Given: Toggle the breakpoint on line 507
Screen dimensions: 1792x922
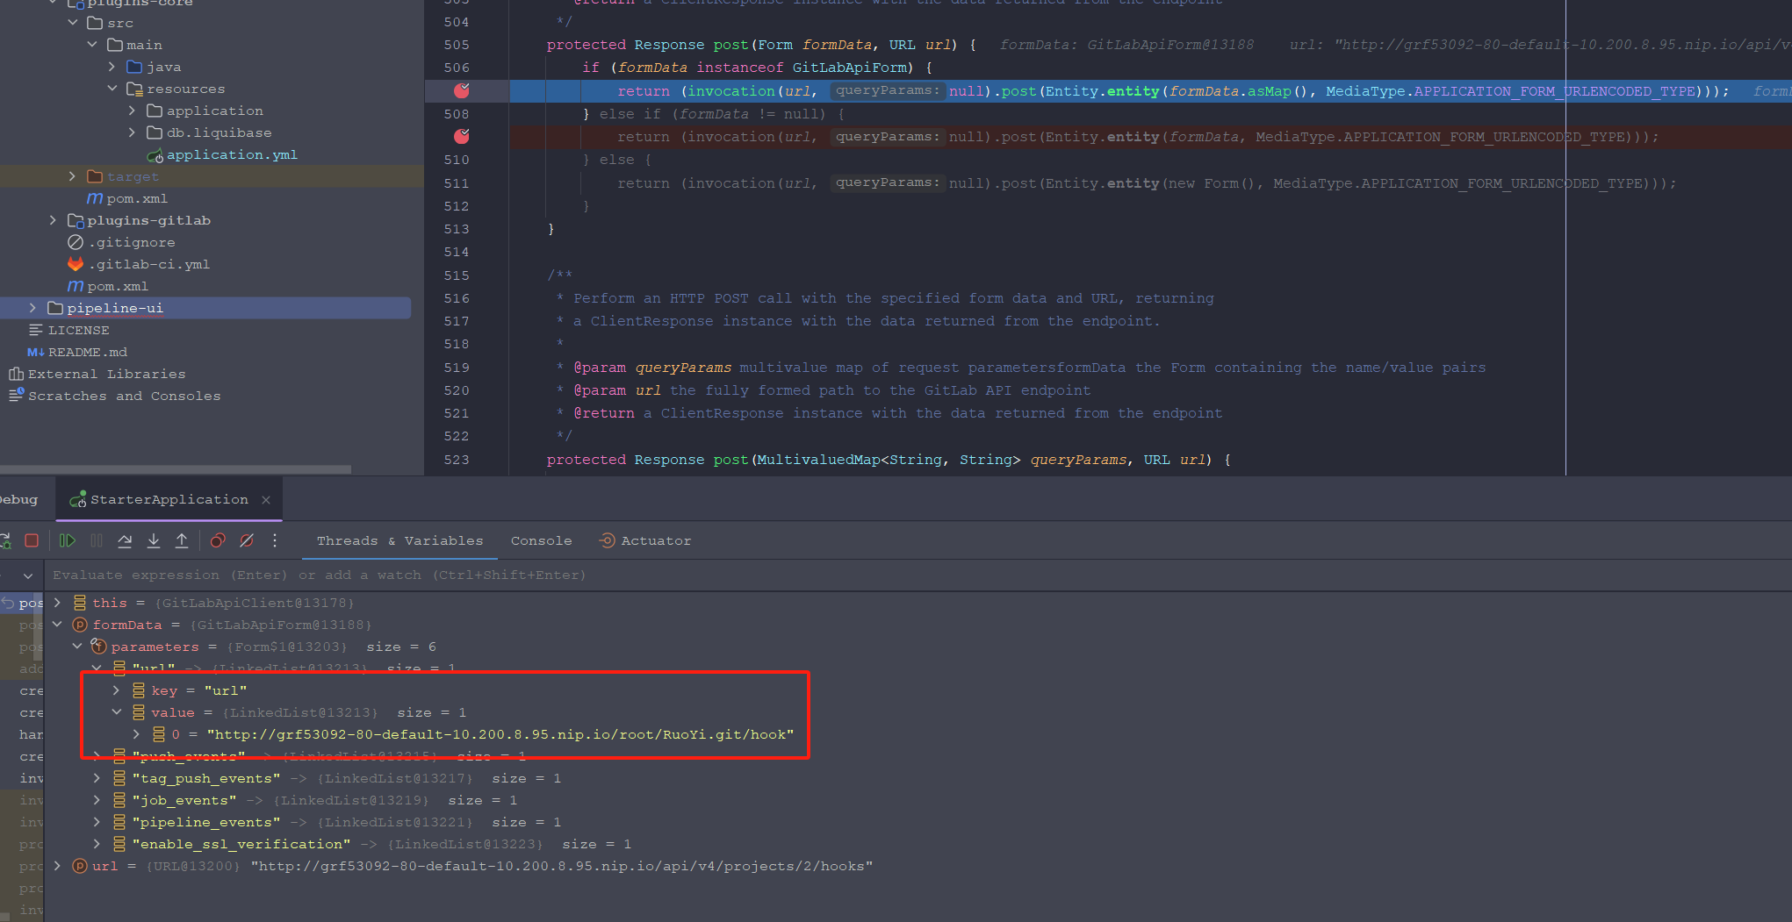Looking at the screenshot, I should (x=462, y=90).
